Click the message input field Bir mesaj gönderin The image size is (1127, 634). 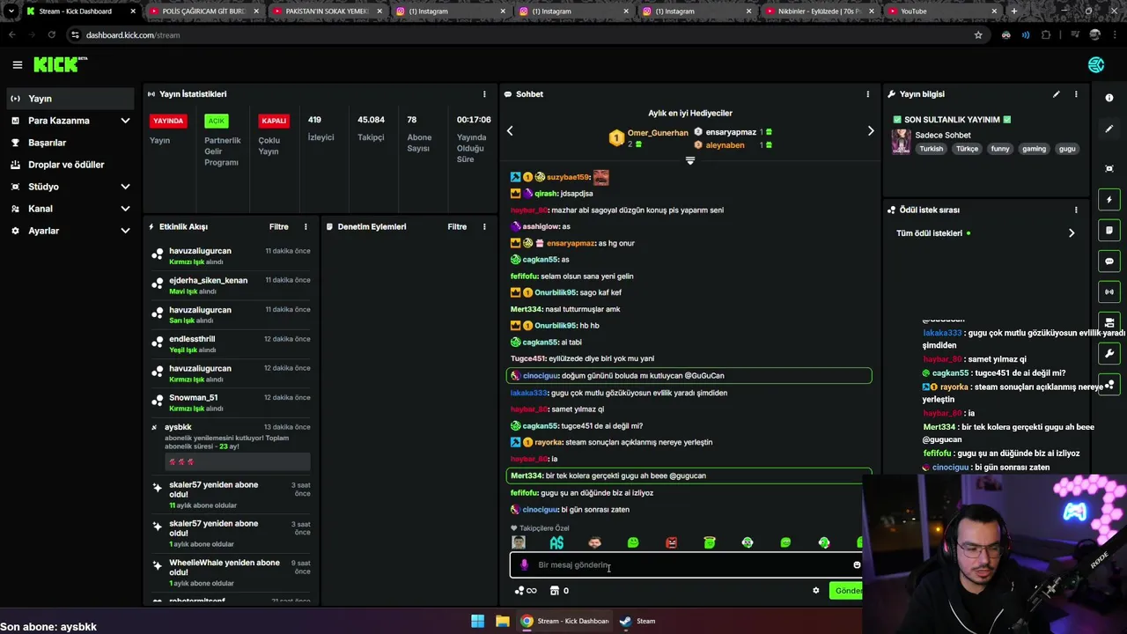[687, 565]
